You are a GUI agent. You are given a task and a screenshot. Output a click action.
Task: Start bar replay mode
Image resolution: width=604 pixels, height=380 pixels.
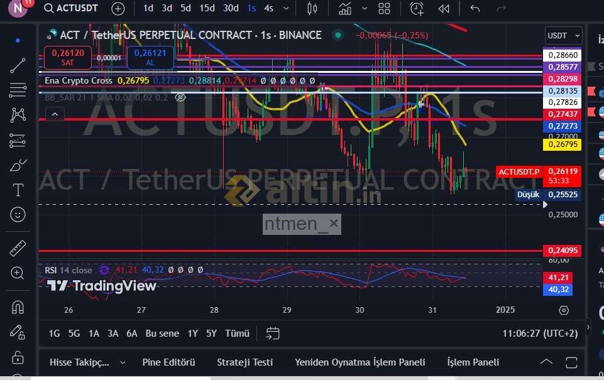(444, 8)
